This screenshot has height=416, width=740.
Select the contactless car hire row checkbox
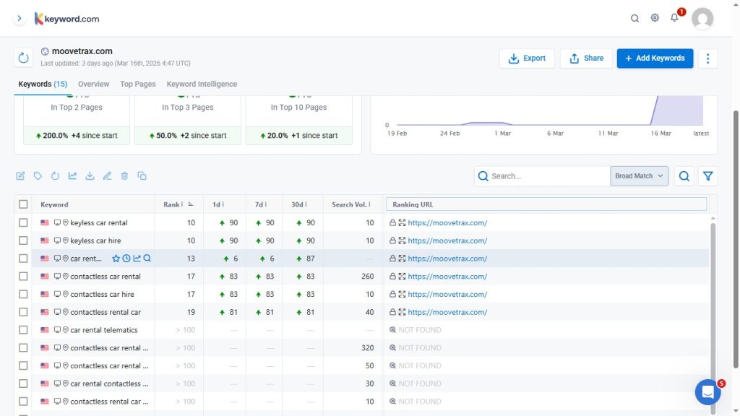point(24,295)
